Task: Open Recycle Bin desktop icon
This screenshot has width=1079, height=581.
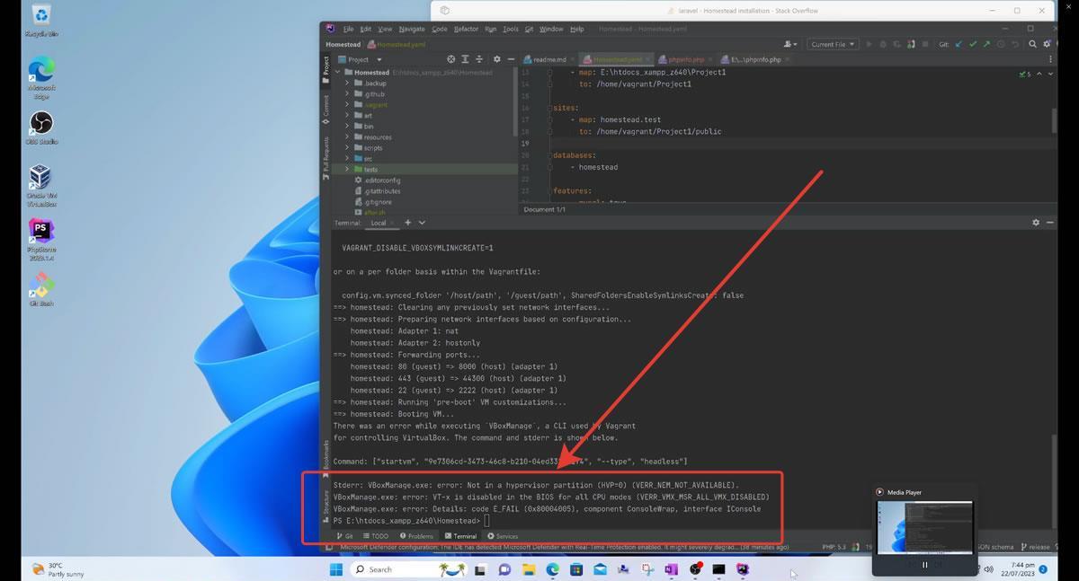Action: click(41, 20)
